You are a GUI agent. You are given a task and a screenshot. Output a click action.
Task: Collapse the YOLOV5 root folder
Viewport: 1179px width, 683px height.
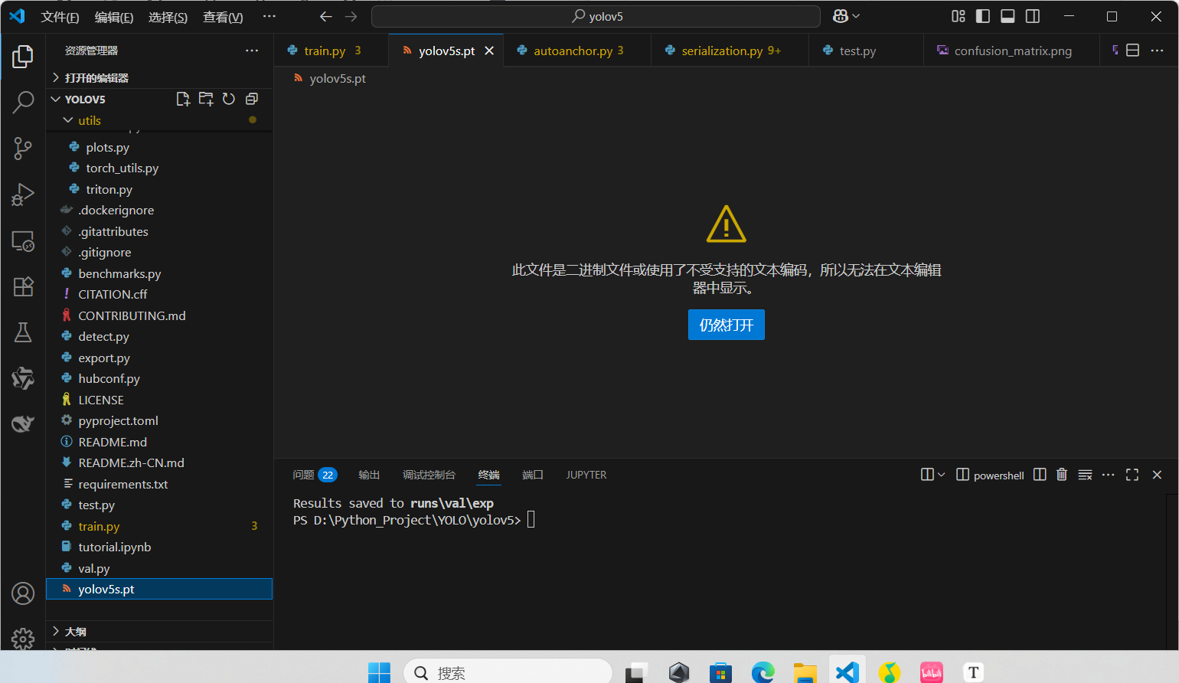55,100
